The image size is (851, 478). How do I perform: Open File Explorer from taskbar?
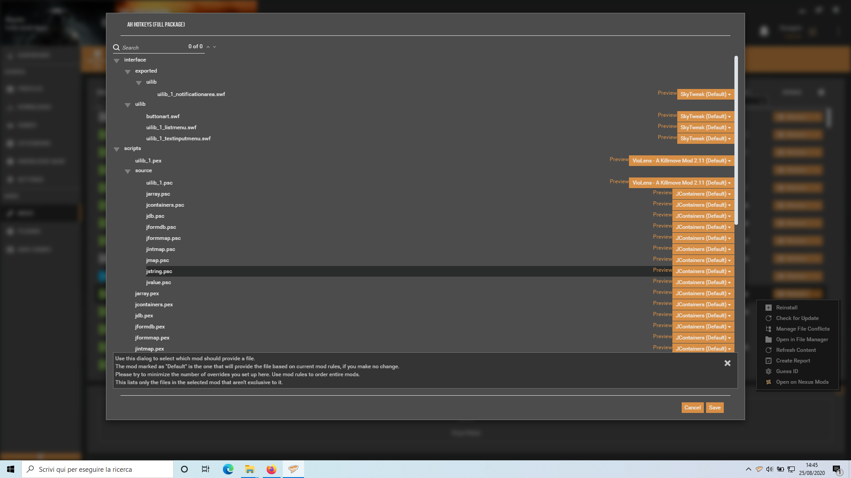[250, 469]
